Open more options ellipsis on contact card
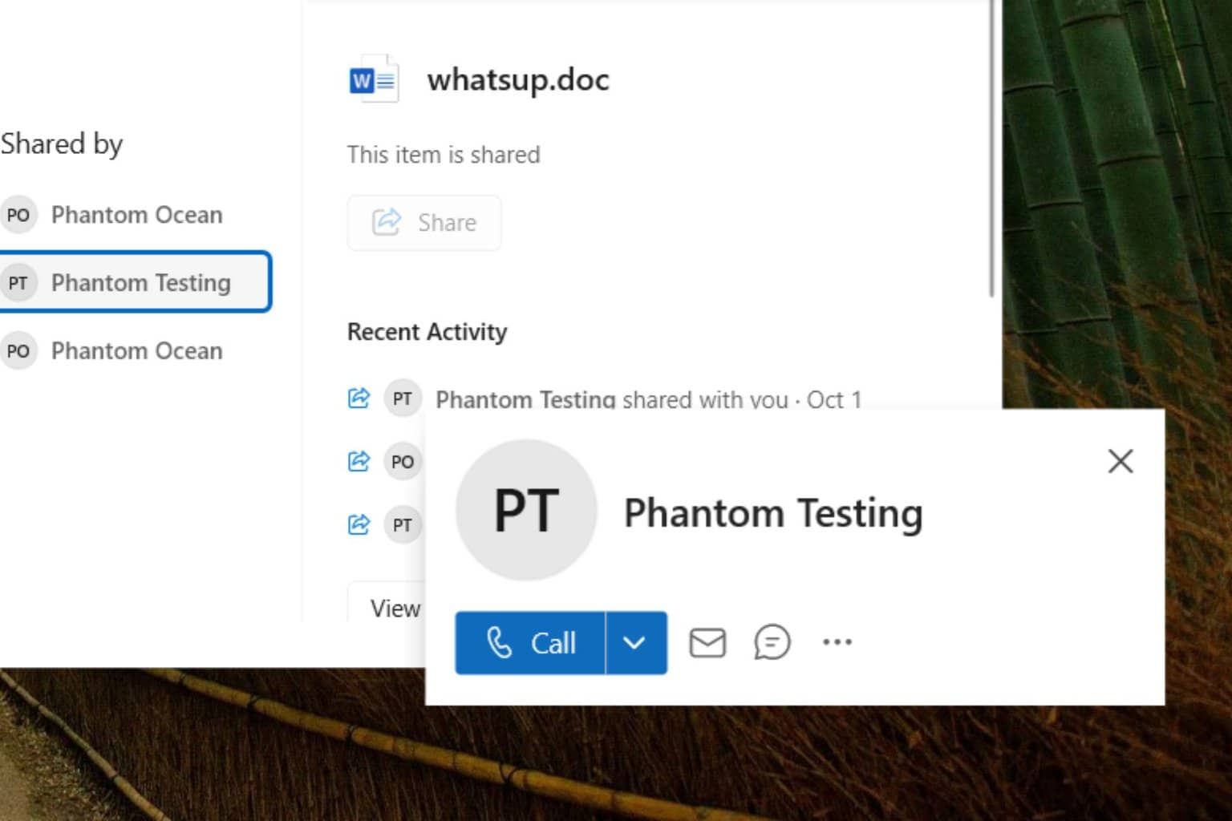This screenshot has height=821, width=1232. 837,642
